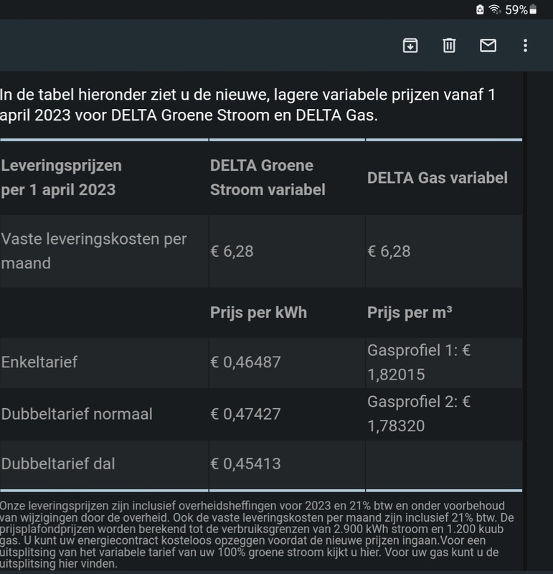Open the 'hier vinden' gas breakdown link
Viewport: 553px width, 574px height.
pyautogui.click(x=87, y=564)
